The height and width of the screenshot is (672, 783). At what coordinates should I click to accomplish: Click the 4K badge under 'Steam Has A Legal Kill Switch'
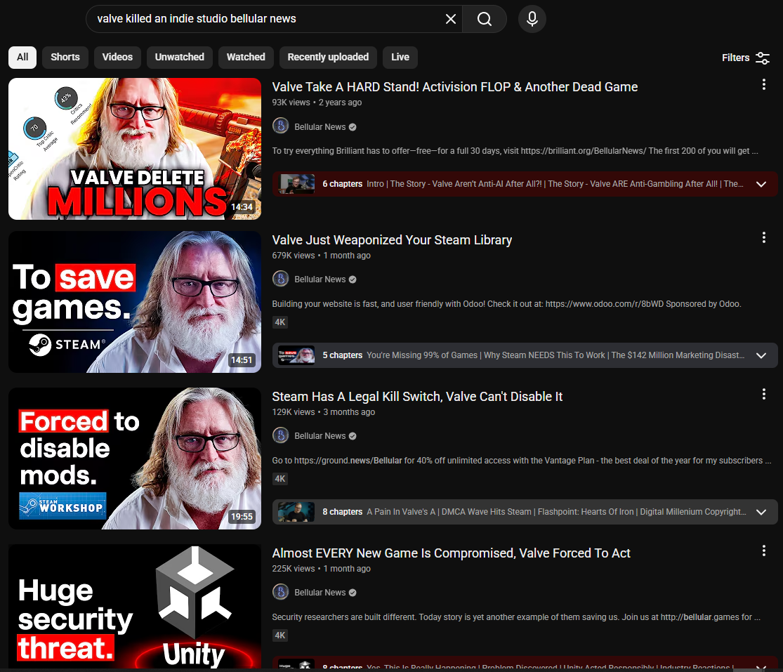point(280,479)
